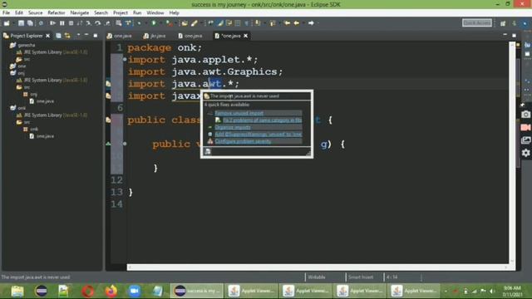Open the Project menu
Viewport: 532px width, 299px height.
pos(120,12)
